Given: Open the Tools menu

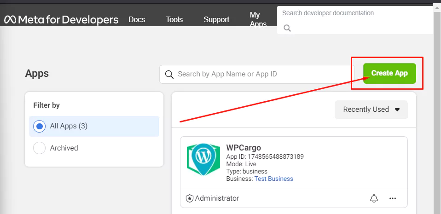Looking at the screenshot, I should pyautogui.click(x=174, y=20).
